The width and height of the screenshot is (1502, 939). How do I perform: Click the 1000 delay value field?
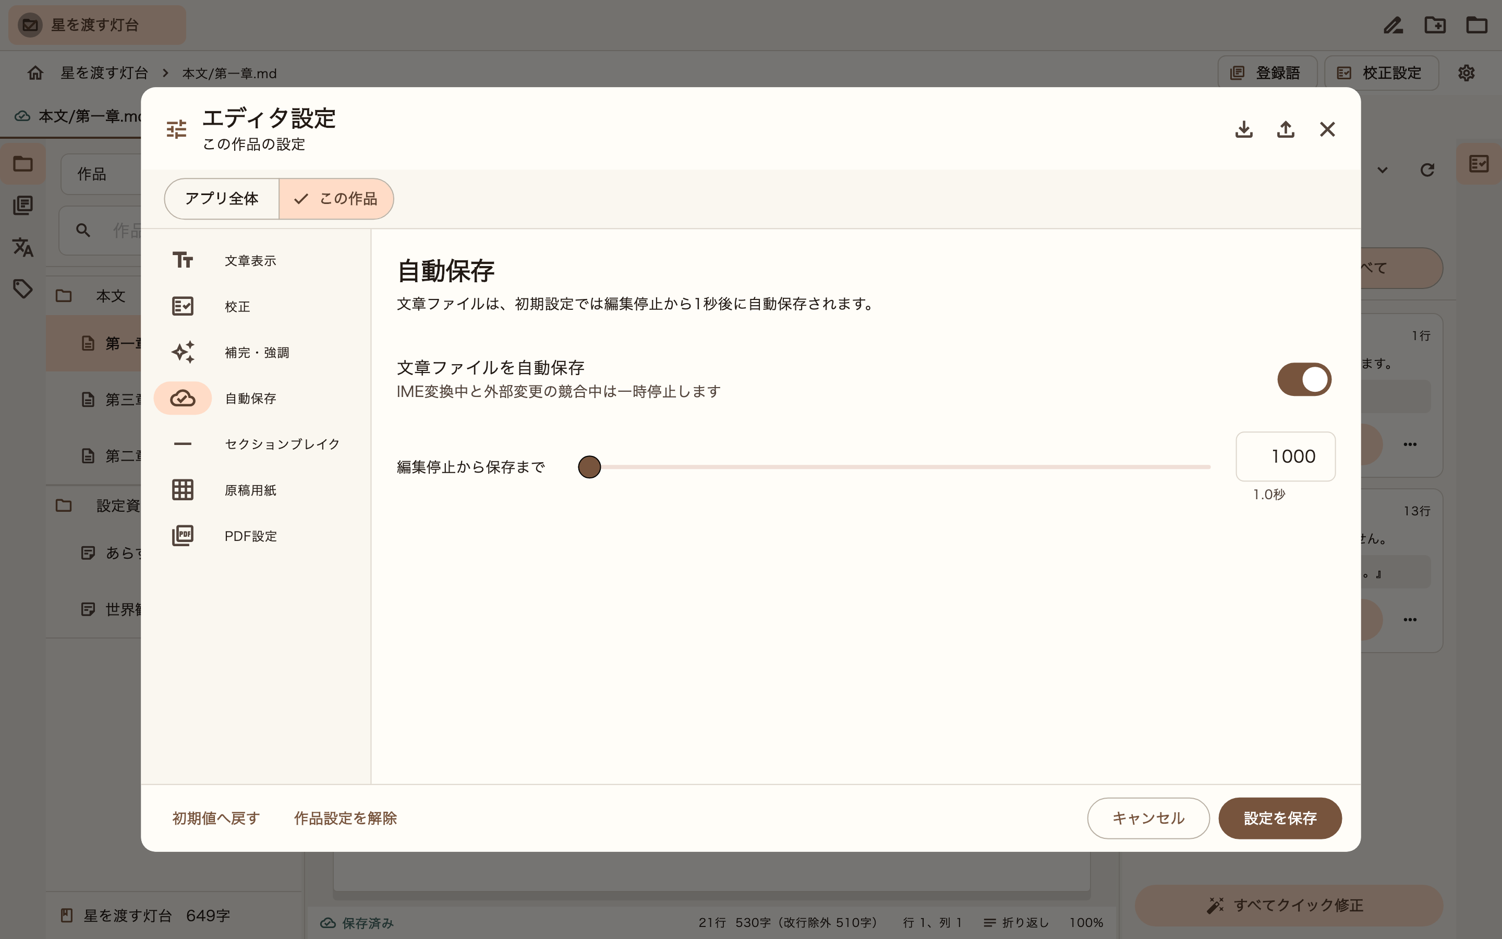(1286, 456)
